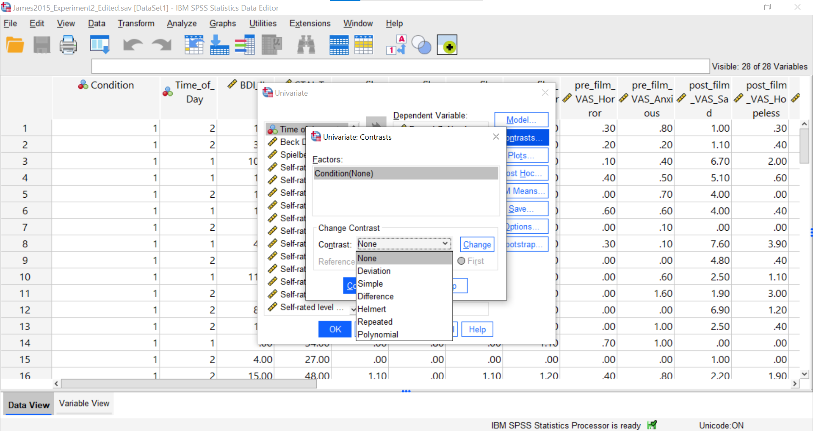Image resolution: width=813 pixels, height=431 pixels.
Task: Save this document floppy icon
Action: pyautogui.click(x=41, y=45)
